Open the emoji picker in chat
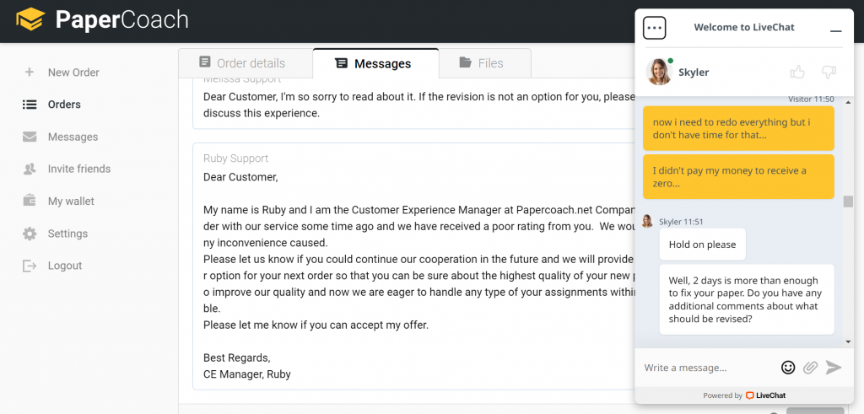Image resolution: width=864 pixels, height=414 pixels. [x=788, y=368]
